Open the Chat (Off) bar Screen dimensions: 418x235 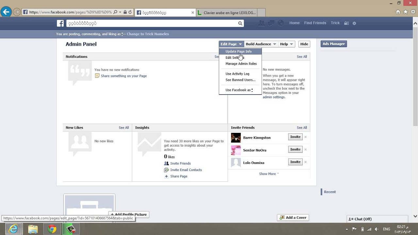(377, 219)
